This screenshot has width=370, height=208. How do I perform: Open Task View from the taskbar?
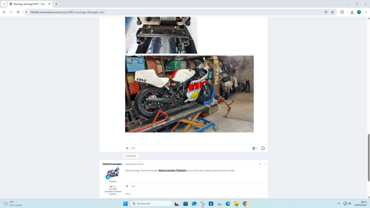tap(177, 204)
